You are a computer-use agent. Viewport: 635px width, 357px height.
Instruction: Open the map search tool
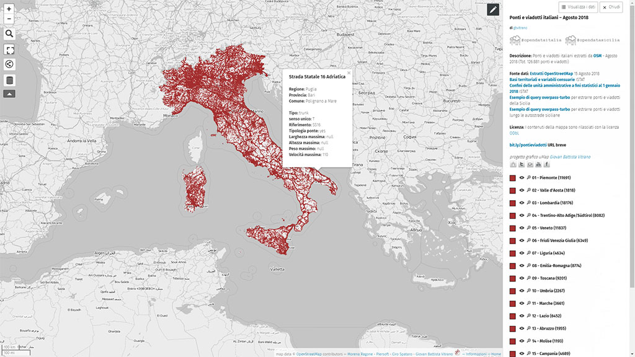pyautogui.click(x=9, y=34)
